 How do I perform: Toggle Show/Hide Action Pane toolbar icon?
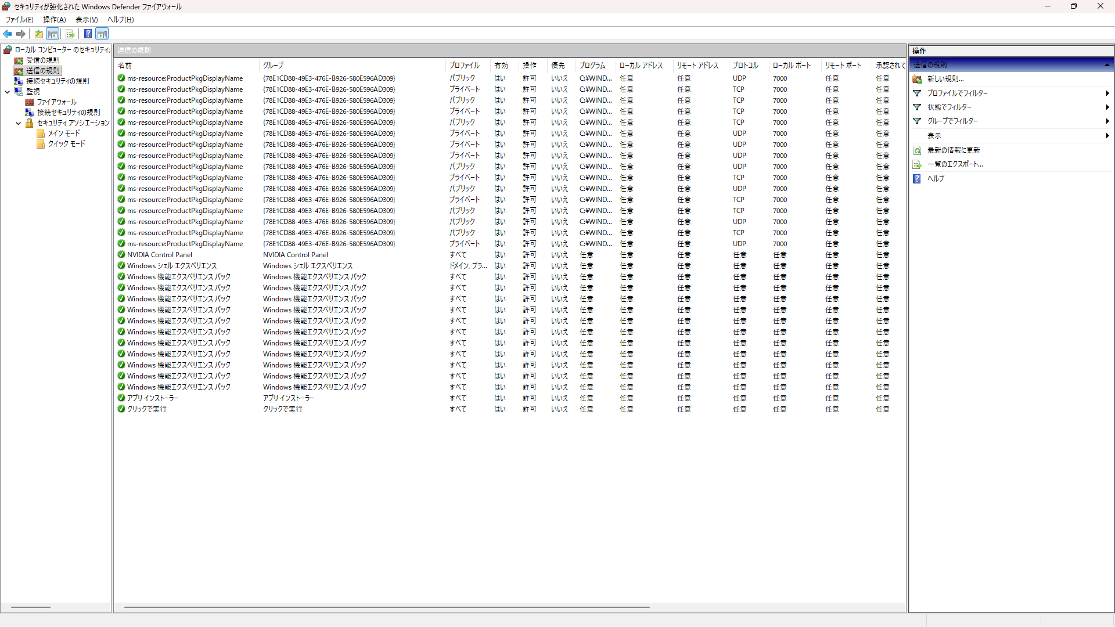click(x=102, y=34)
